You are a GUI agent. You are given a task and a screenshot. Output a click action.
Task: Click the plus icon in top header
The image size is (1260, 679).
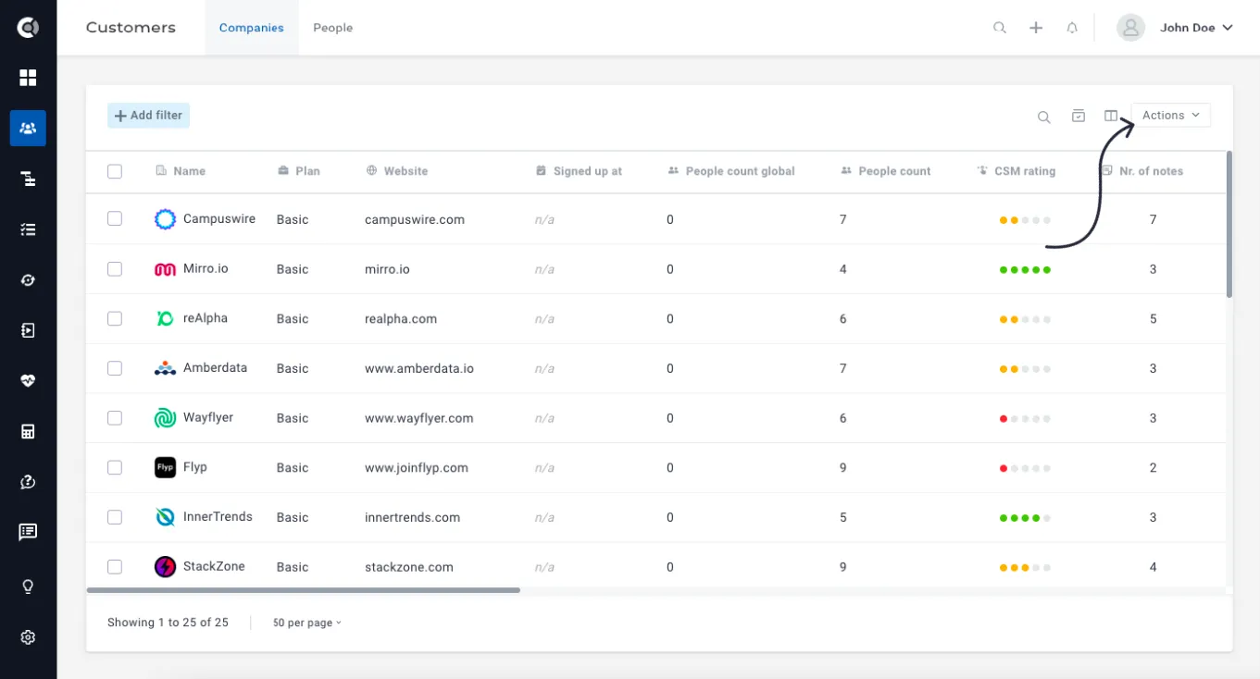coord(1036,28)
